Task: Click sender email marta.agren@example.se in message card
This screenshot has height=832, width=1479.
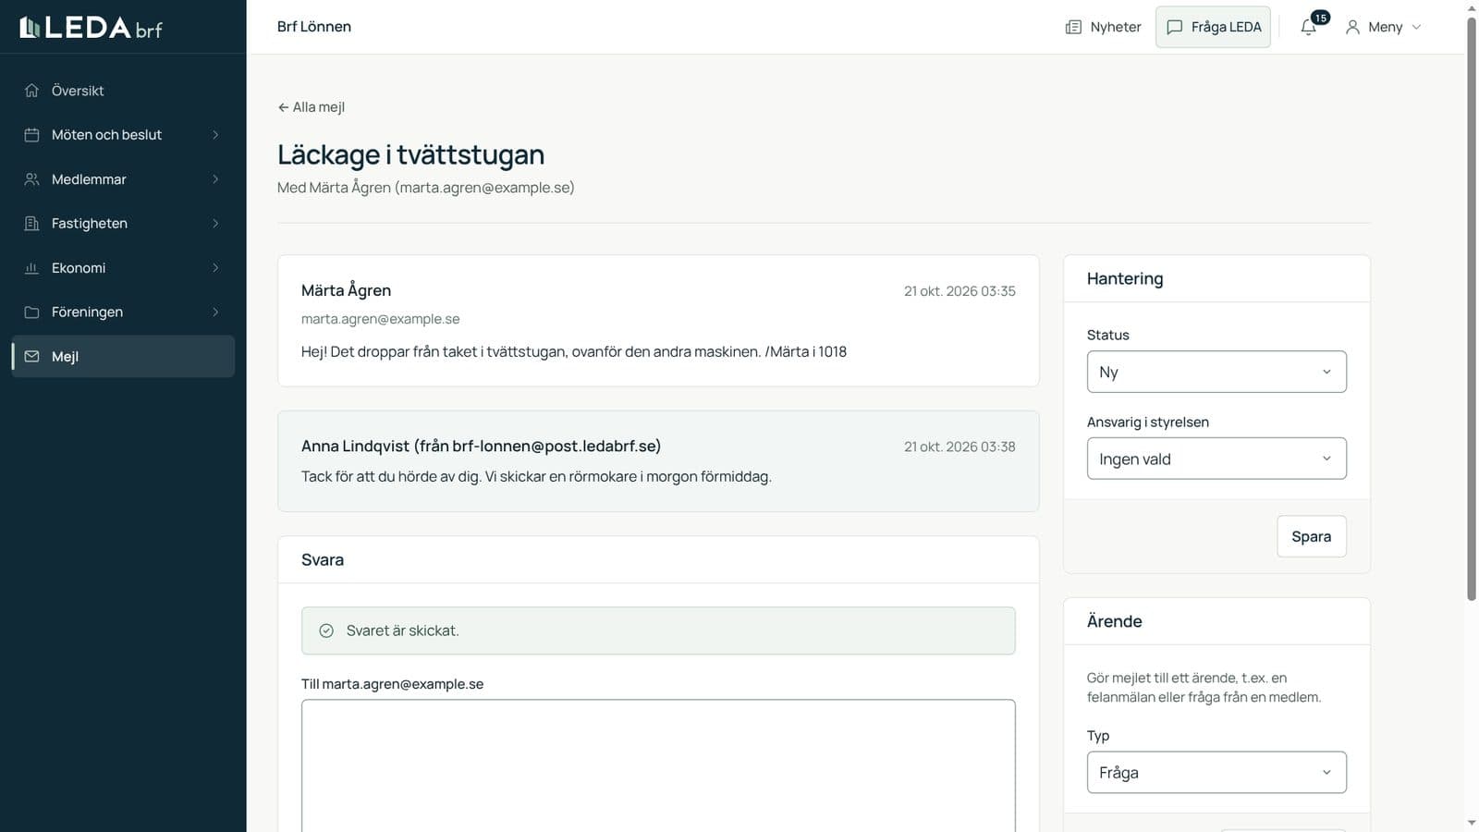Action: pos(380,319)
